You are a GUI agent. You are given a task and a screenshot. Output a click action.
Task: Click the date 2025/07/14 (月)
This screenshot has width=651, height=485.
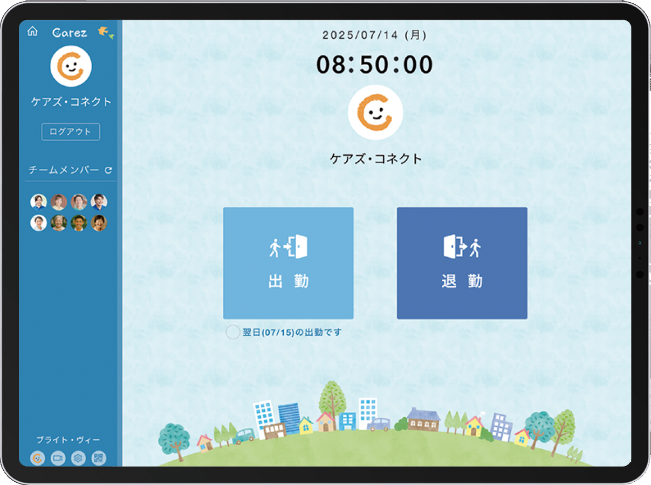375,36
